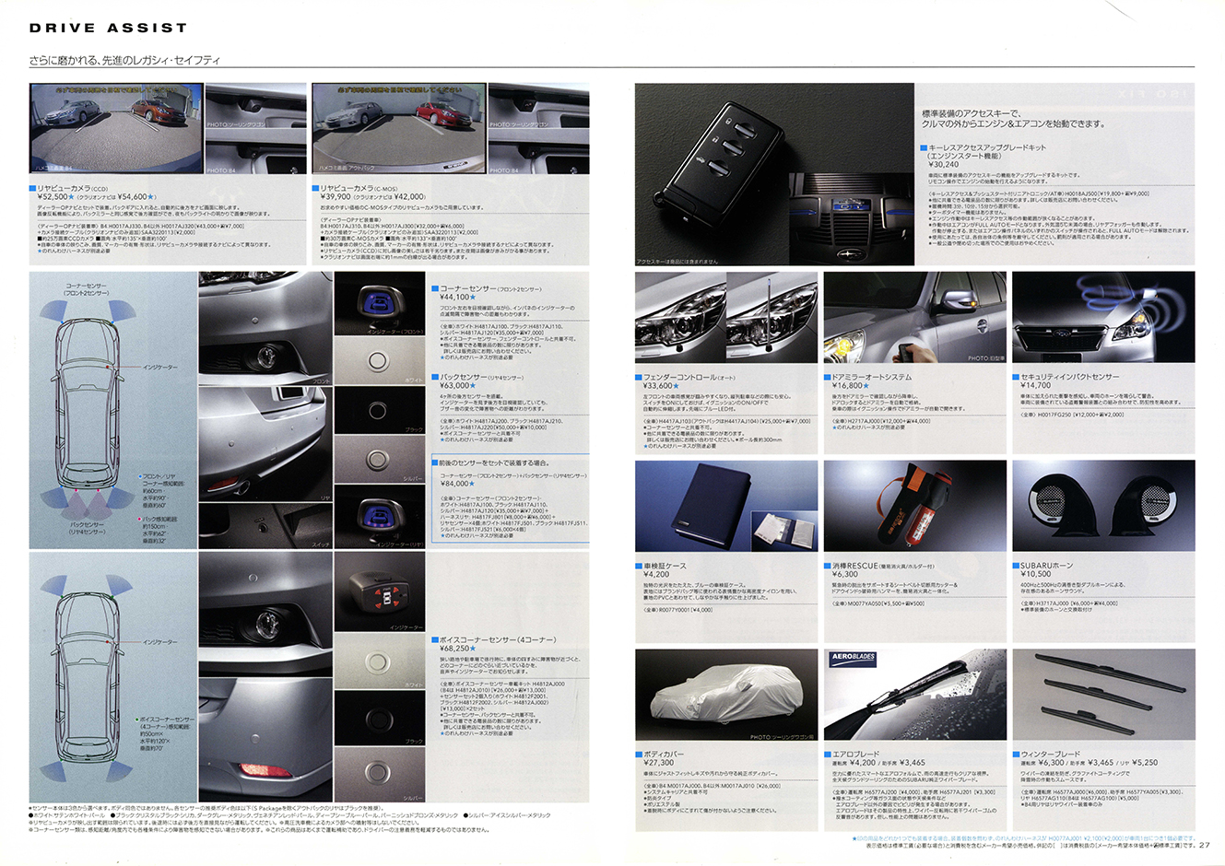Image resolution: width=1225 pixels, height=866 pixels.
Task: Open the three winter blades photo
Action: (x=1103, y=696)
